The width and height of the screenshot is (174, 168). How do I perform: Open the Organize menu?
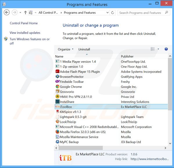tap(66, 49)
